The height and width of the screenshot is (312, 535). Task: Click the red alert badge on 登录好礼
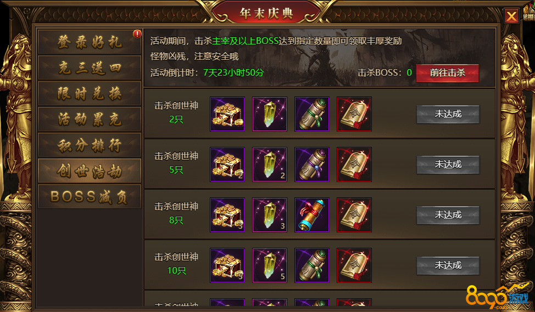tap(137, 33)
